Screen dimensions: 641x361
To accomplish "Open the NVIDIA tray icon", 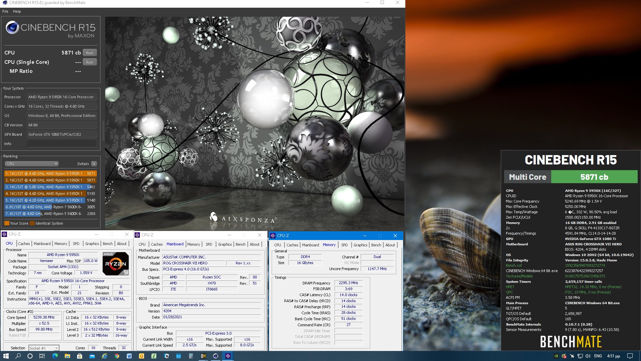I will [556, 356].
